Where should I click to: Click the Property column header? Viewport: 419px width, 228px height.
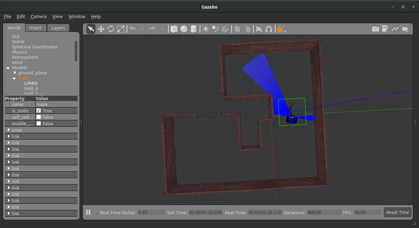click(15, 99)
